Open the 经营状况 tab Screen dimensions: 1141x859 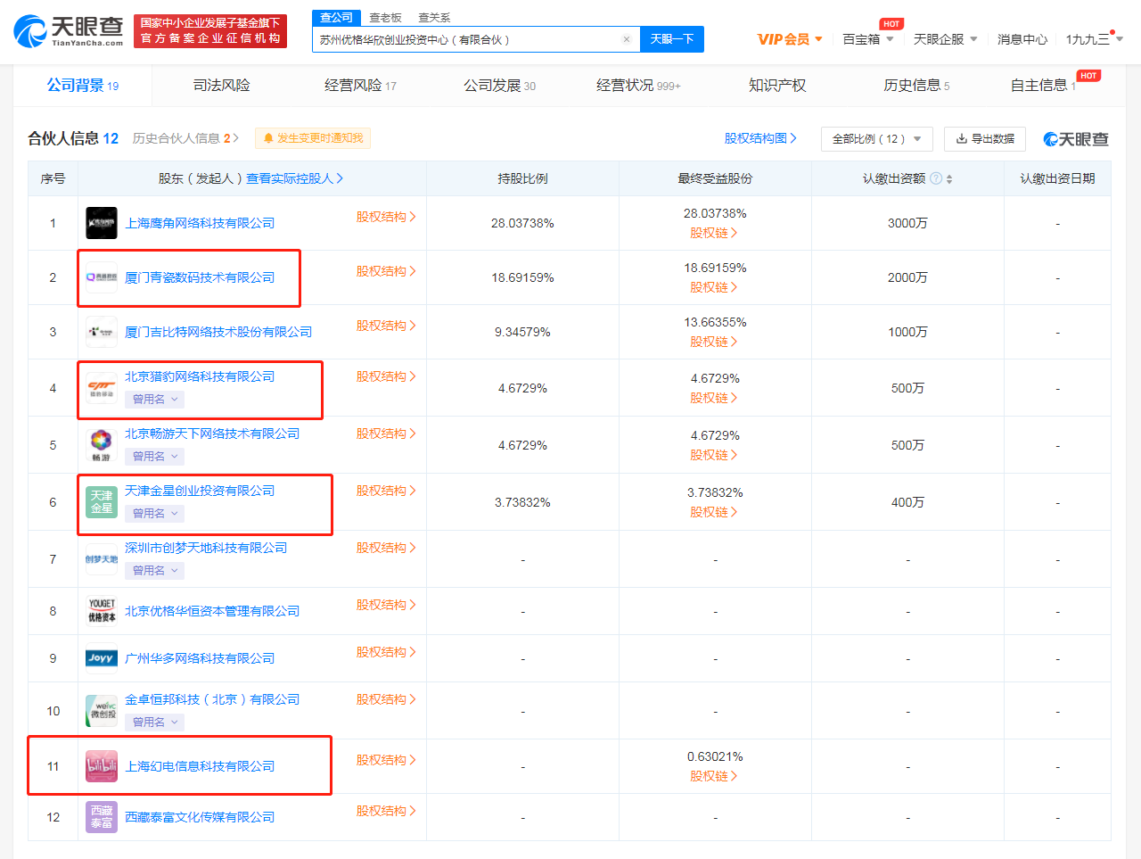pyautogui.click(x=638, y=86)
